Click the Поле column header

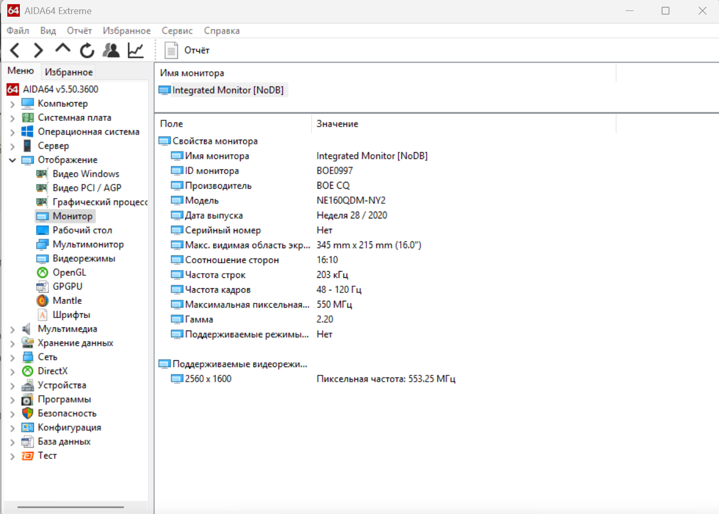172,124
